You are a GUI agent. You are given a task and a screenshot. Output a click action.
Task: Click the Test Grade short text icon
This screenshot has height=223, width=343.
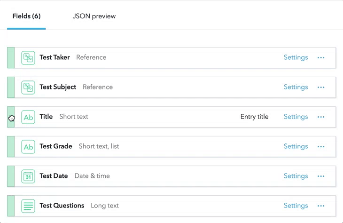(x=28, y=146)
